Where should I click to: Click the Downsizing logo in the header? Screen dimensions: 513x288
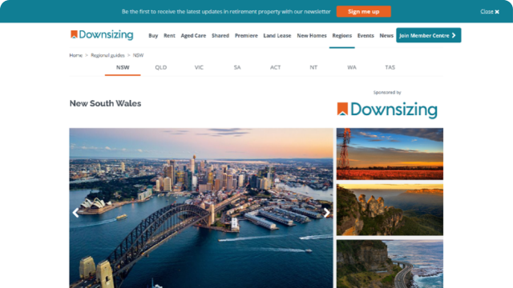click(102, 34)
